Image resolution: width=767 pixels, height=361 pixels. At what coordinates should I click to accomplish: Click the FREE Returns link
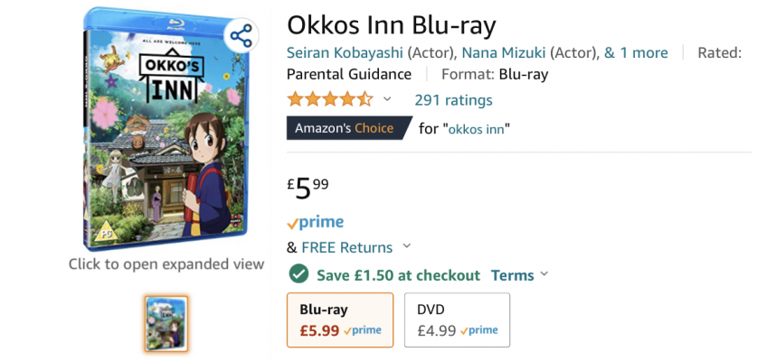(347, 247)
